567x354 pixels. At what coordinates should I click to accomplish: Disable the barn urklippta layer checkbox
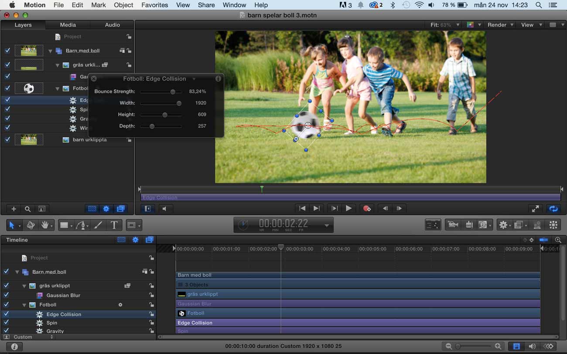point(7,140)
